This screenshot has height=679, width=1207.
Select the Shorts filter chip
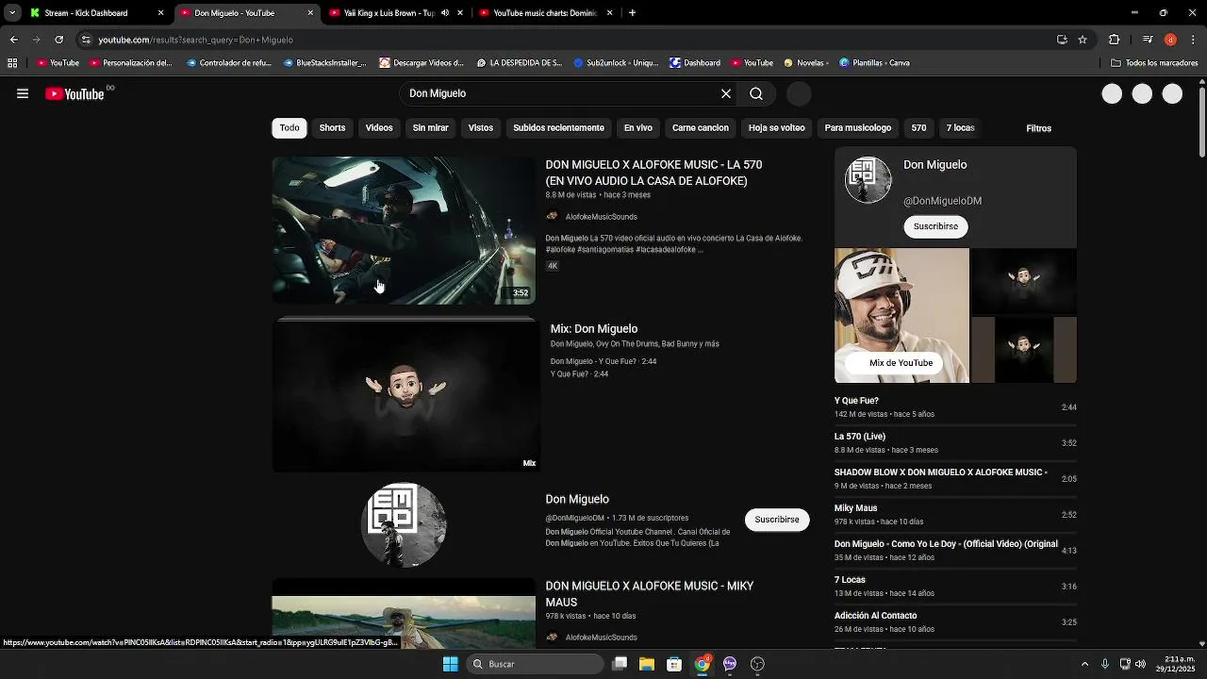tap(332, 128)
